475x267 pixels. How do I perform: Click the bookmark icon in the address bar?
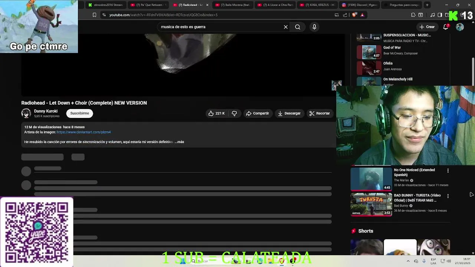click(94, 15)
